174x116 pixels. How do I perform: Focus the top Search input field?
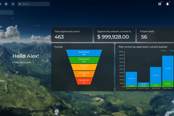[x=35, y=4]
